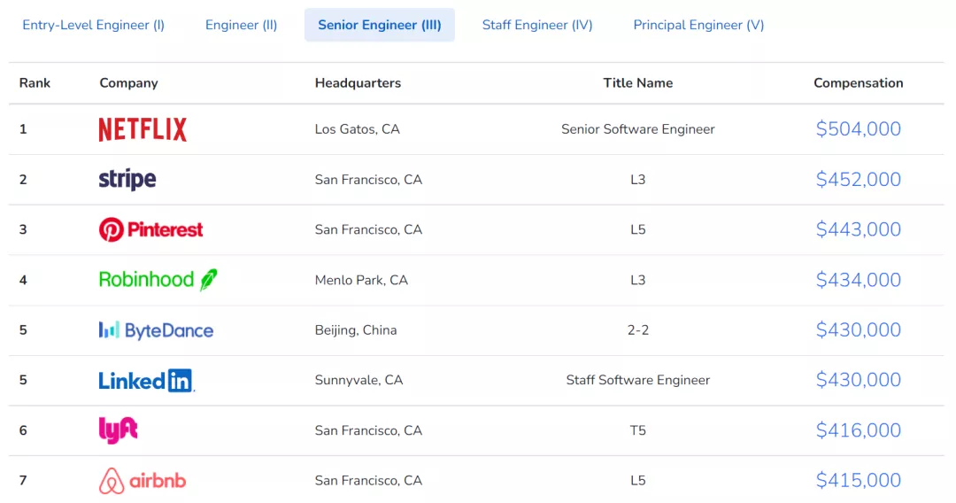
Task: Select the Senior Engineer (III) tab
Action: pos(379,25)
